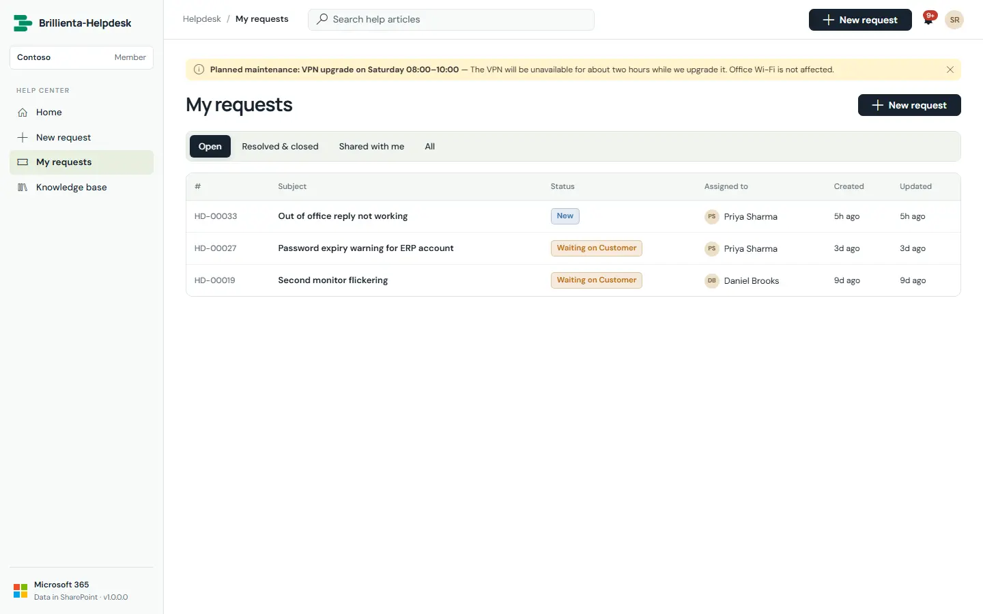This screenshot has width=983, height=614.
Task: Click the Knowledge base books icon
Action: (23, 188)
